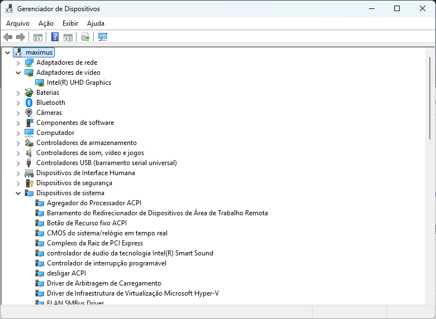Maximize the Gerenciador de Dispositivos window
Screen dimensions: 436x319
pyautogui.click(x=397, y=8)
